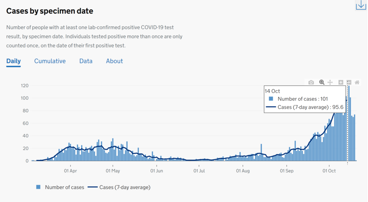Screen dimensions: 368x202
Task: Select the Daily tab
Action: pyautogui.click(x=13, y=61)
